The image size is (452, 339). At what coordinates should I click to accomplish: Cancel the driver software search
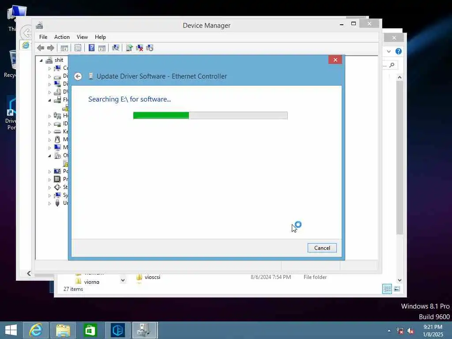pos(322,248)
